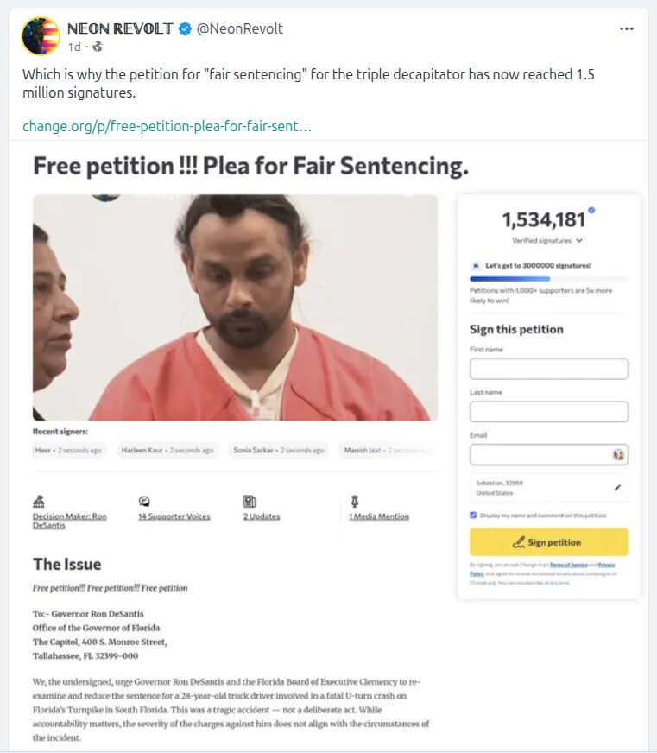The image size is (657, 753).
Task: Click the Neon Revolt profile avatar
Action: pos(41,36)
